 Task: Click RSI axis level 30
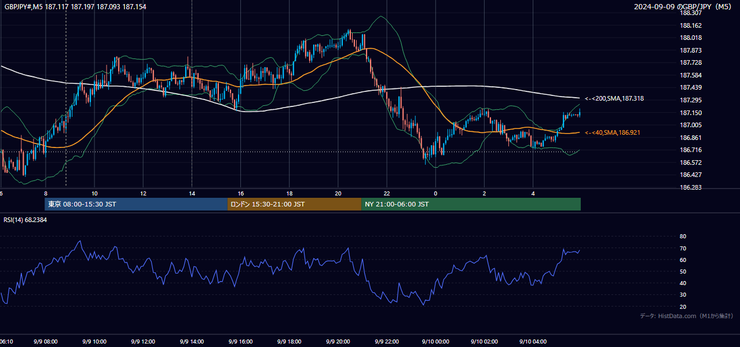[x=683, y=295]
